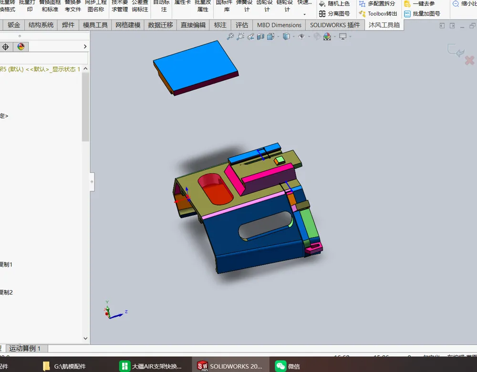477x372 pixels.
Task: Click the Display Style cube icon
Action: [286, 37]
